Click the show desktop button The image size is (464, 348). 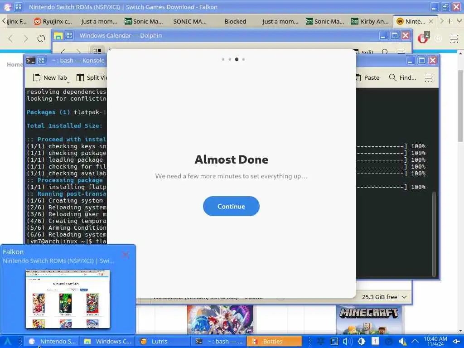point(456,342)
